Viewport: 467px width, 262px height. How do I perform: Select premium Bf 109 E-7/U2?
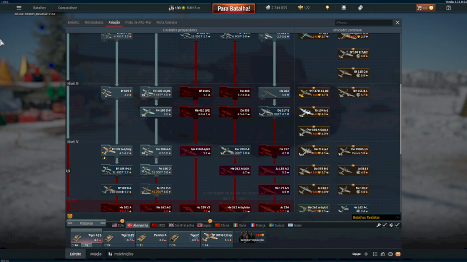[353, 54]
